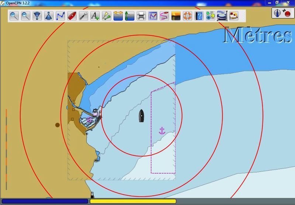The width and height of the screenshot is (295, 205).
Task: Show tidal currents overlay
Action: [x=118, y=16]
